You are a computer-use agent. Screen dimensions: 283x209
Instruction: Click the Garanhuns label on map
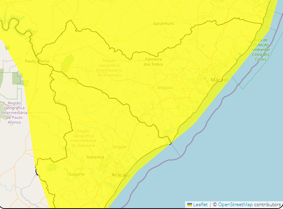(x=163, y=23)
